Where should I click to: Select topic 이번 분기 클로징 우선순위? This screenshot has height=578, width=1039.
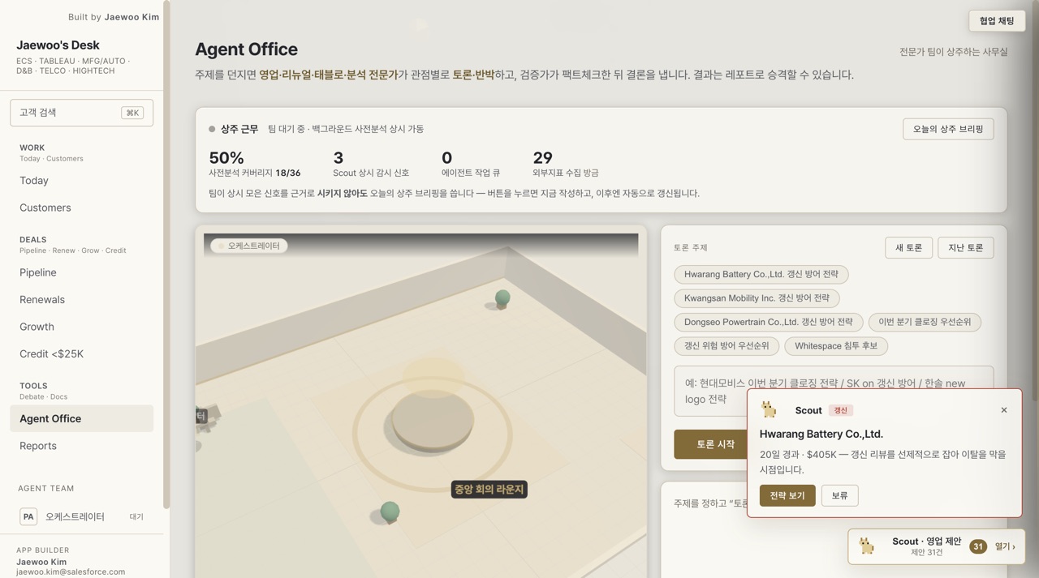[925, 322]
